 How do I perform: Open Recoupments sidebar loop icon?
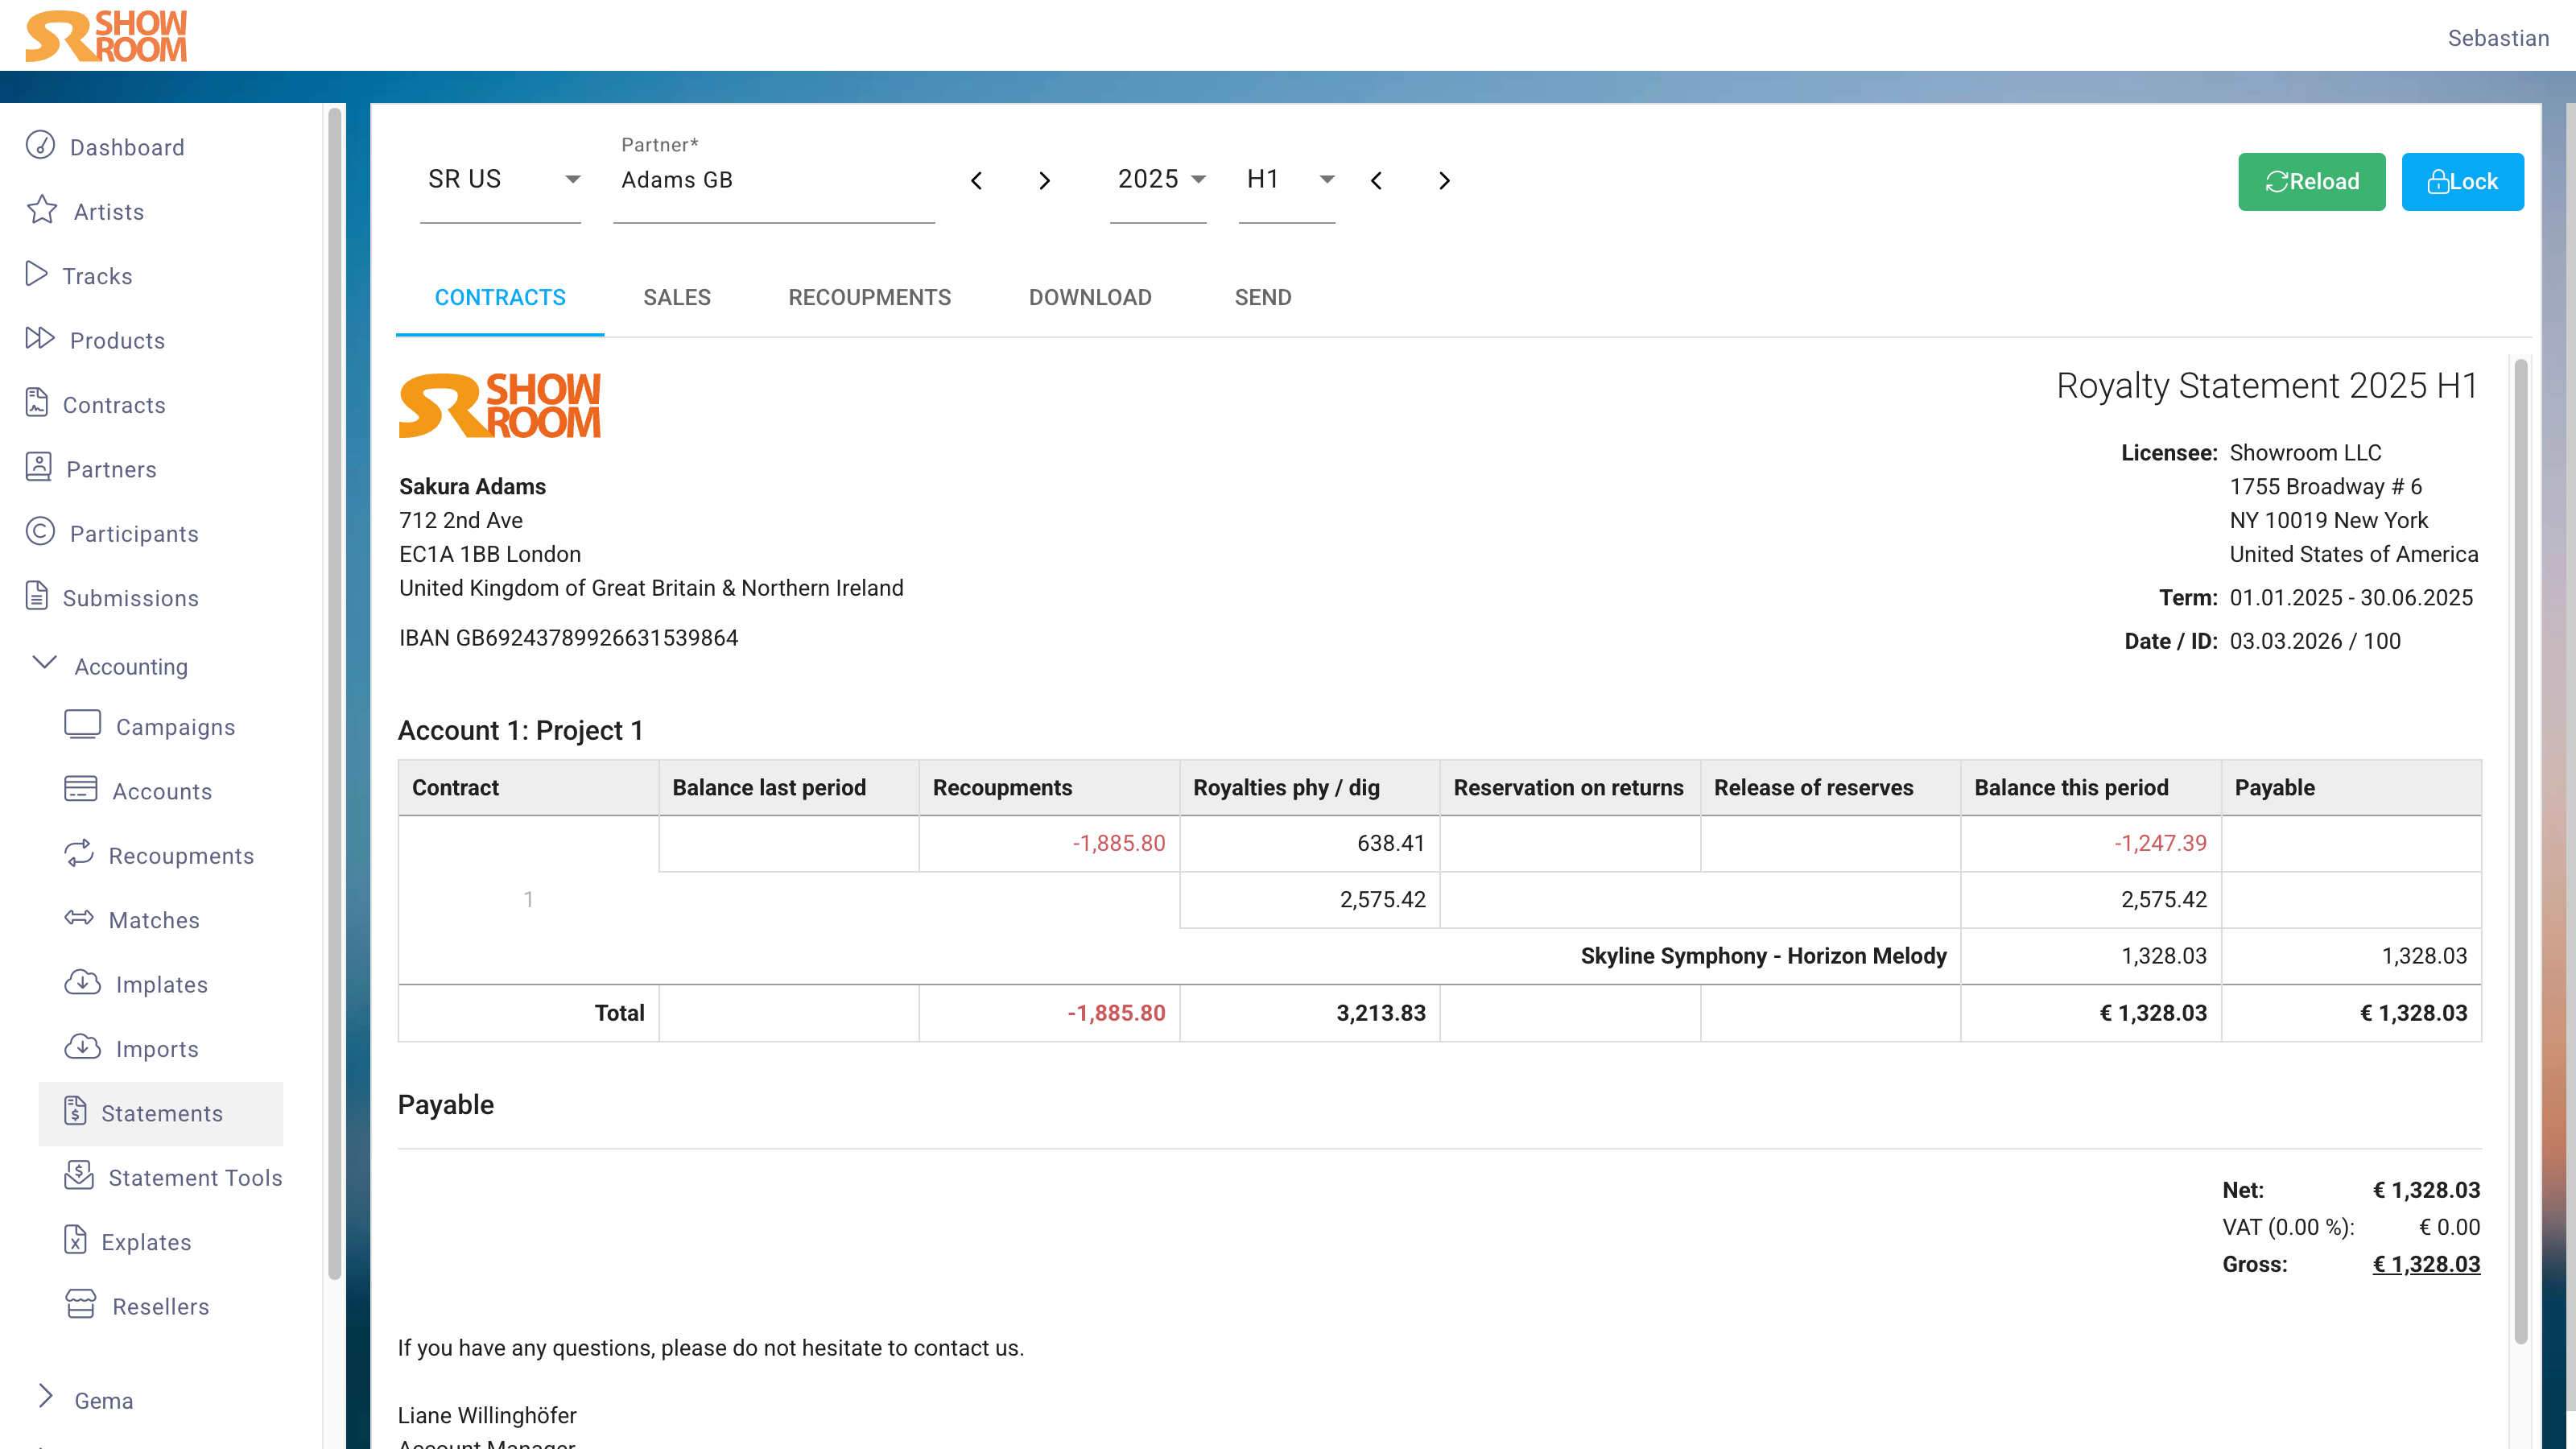pyautogui.click(x=79, y=854)
